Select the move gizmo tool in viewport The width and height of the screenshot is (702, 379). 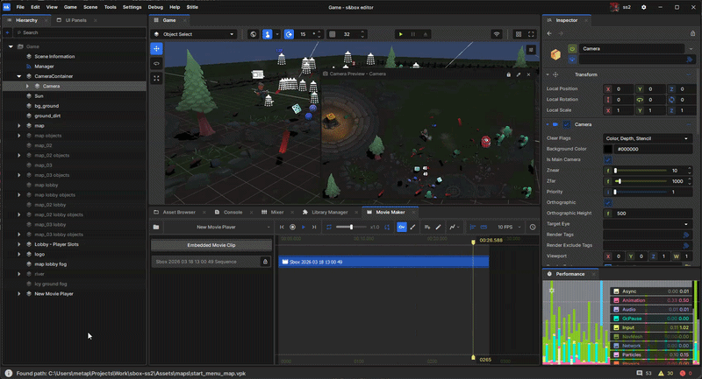click(x=157, y=48)
